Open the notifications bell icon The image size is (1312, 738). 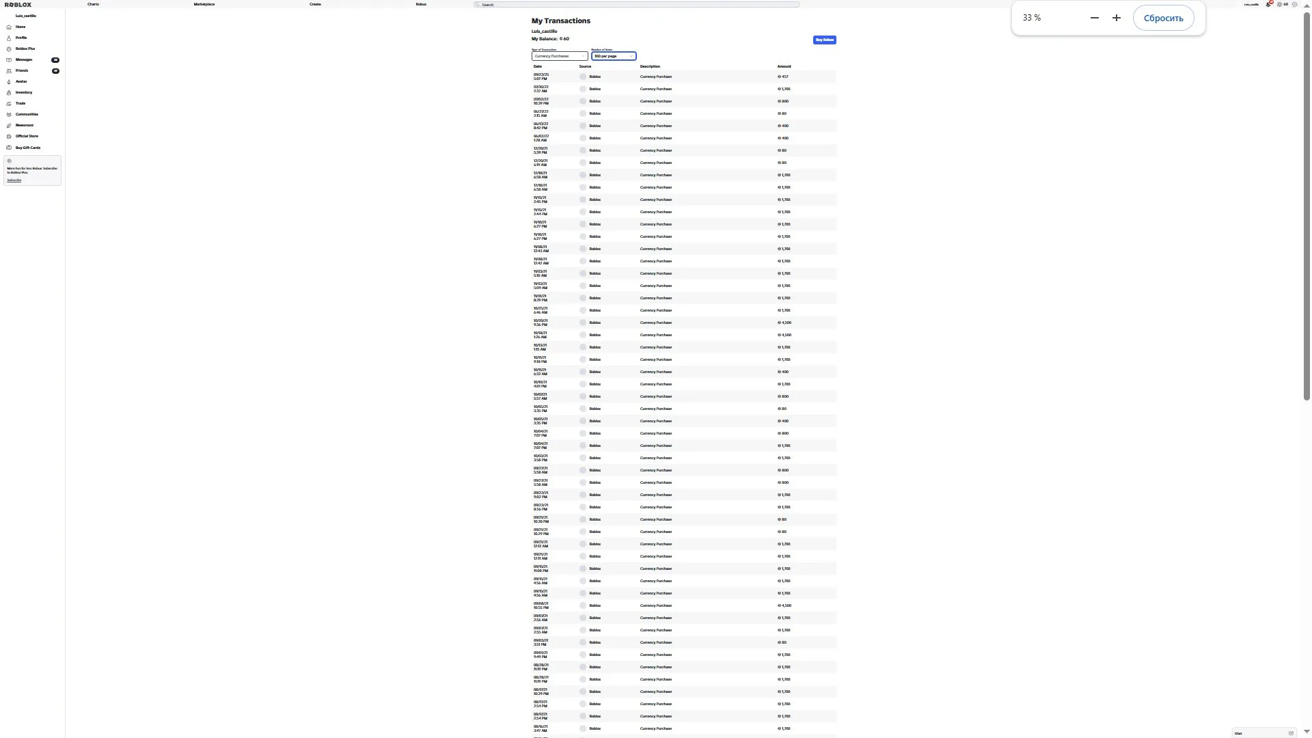(x=1269, y=4)
